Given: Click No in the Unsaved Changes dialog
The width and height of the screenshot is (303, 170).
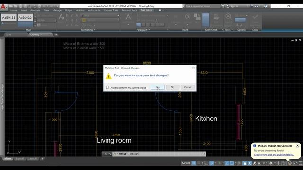Looking at the screenshot, I should click(x=172, y=87).
